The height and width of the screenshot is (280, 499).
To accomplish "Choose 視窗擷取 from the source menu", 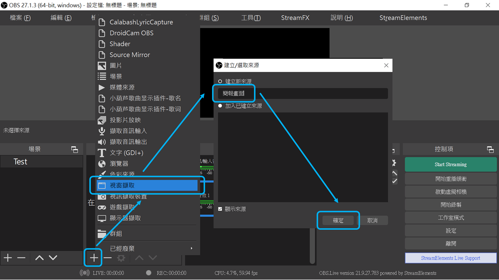I will [147, 185].
